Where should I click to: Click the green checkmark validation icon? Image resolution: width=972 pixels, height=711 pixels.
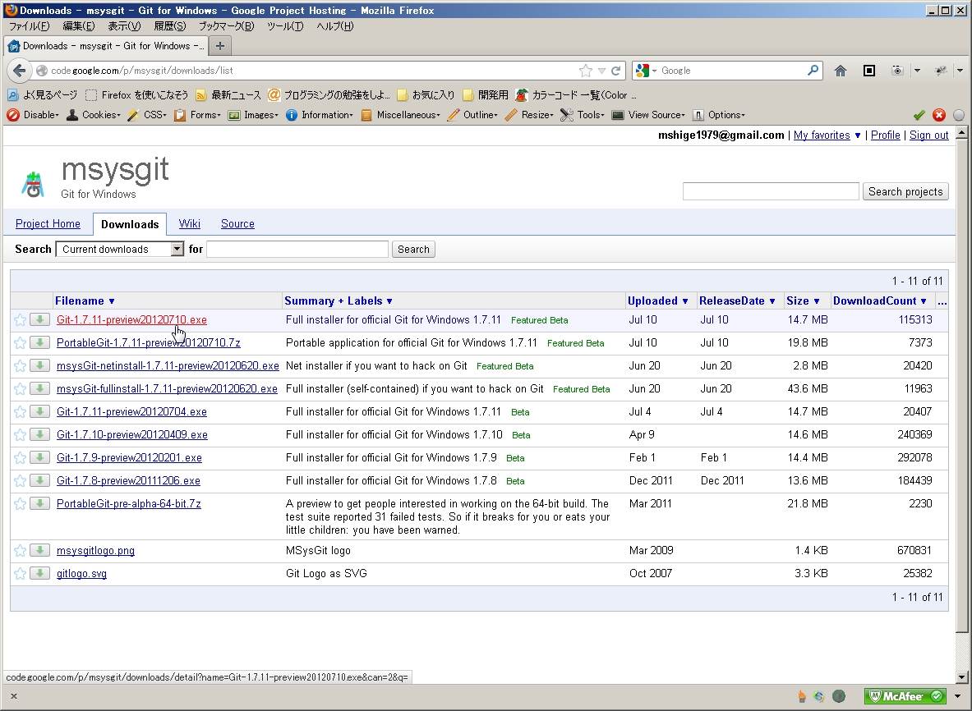tap(919, 115)
